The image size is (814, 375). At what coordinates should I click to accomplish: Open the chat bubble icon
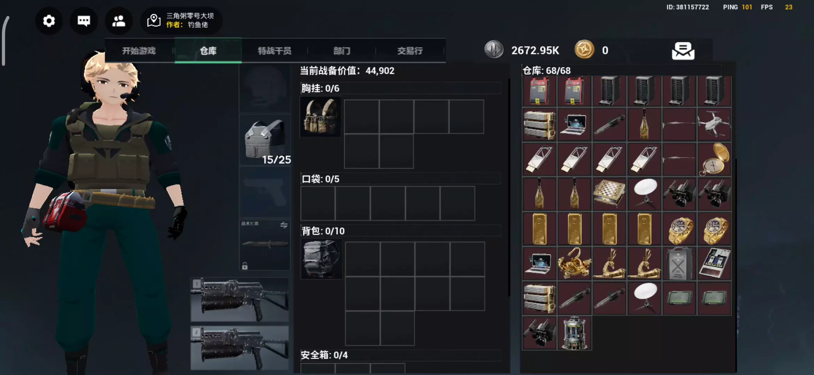[x=84, y=21]
